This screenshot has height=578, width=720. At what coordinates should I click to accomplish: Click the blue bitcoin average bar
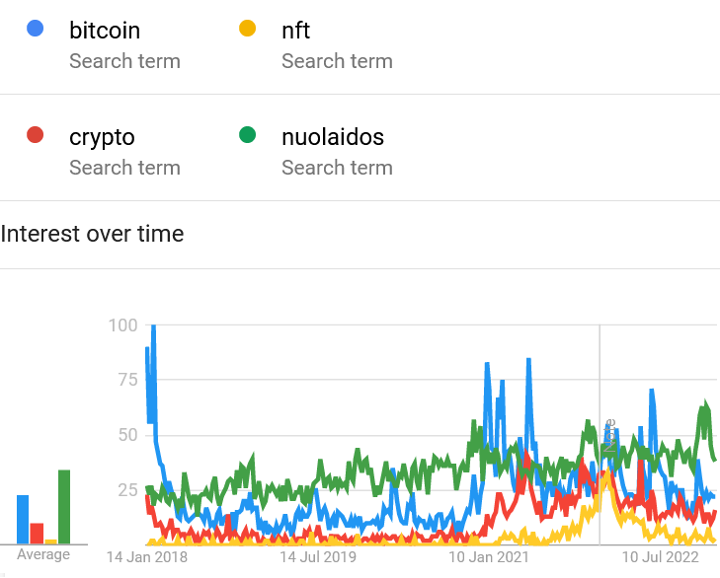[x=23, y=520]
